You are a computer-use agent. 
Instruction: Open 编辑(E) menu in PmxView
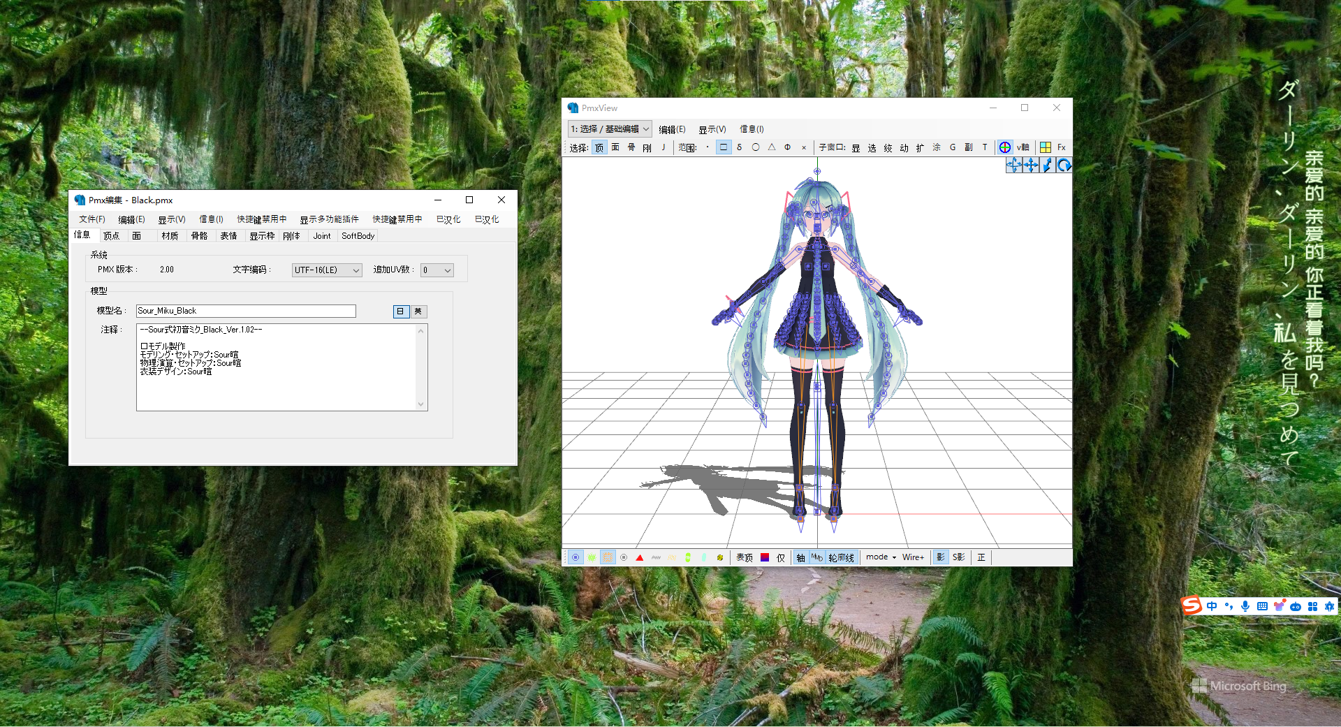672,129
